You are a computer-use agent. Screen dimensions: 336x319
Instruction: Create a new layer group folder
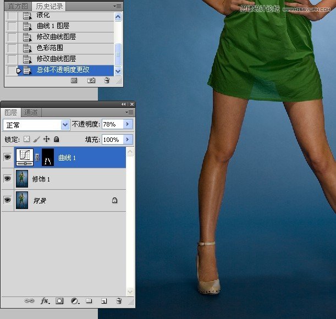pos(89,301)
